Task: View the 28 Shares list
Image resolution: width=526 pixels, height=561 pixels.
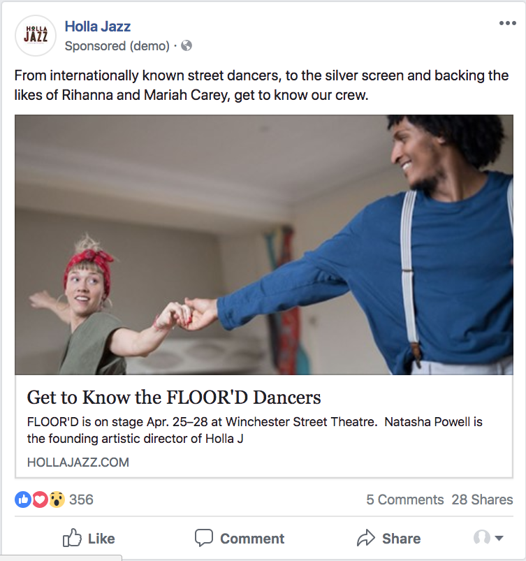Action: tap(482, 500)
